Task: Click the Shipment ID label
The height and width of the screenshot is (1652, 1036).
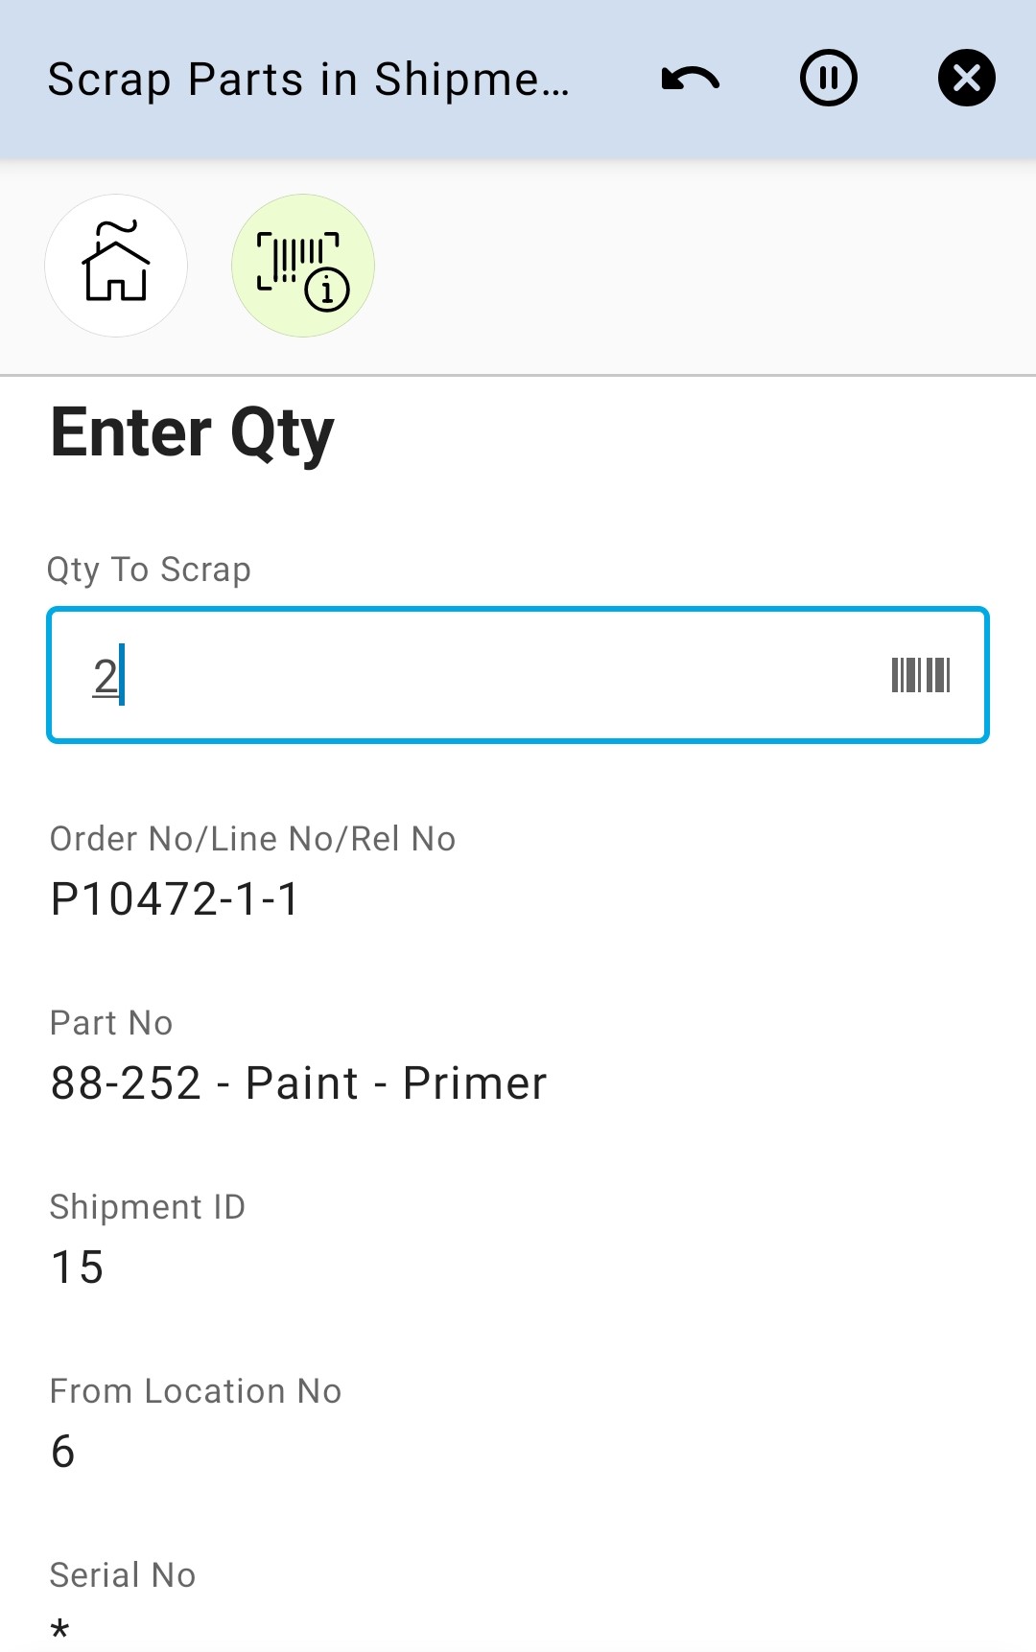Action: 148,1207
